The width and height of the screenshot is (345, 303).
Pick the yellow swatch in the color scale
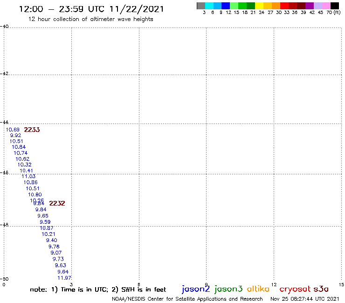259,6
